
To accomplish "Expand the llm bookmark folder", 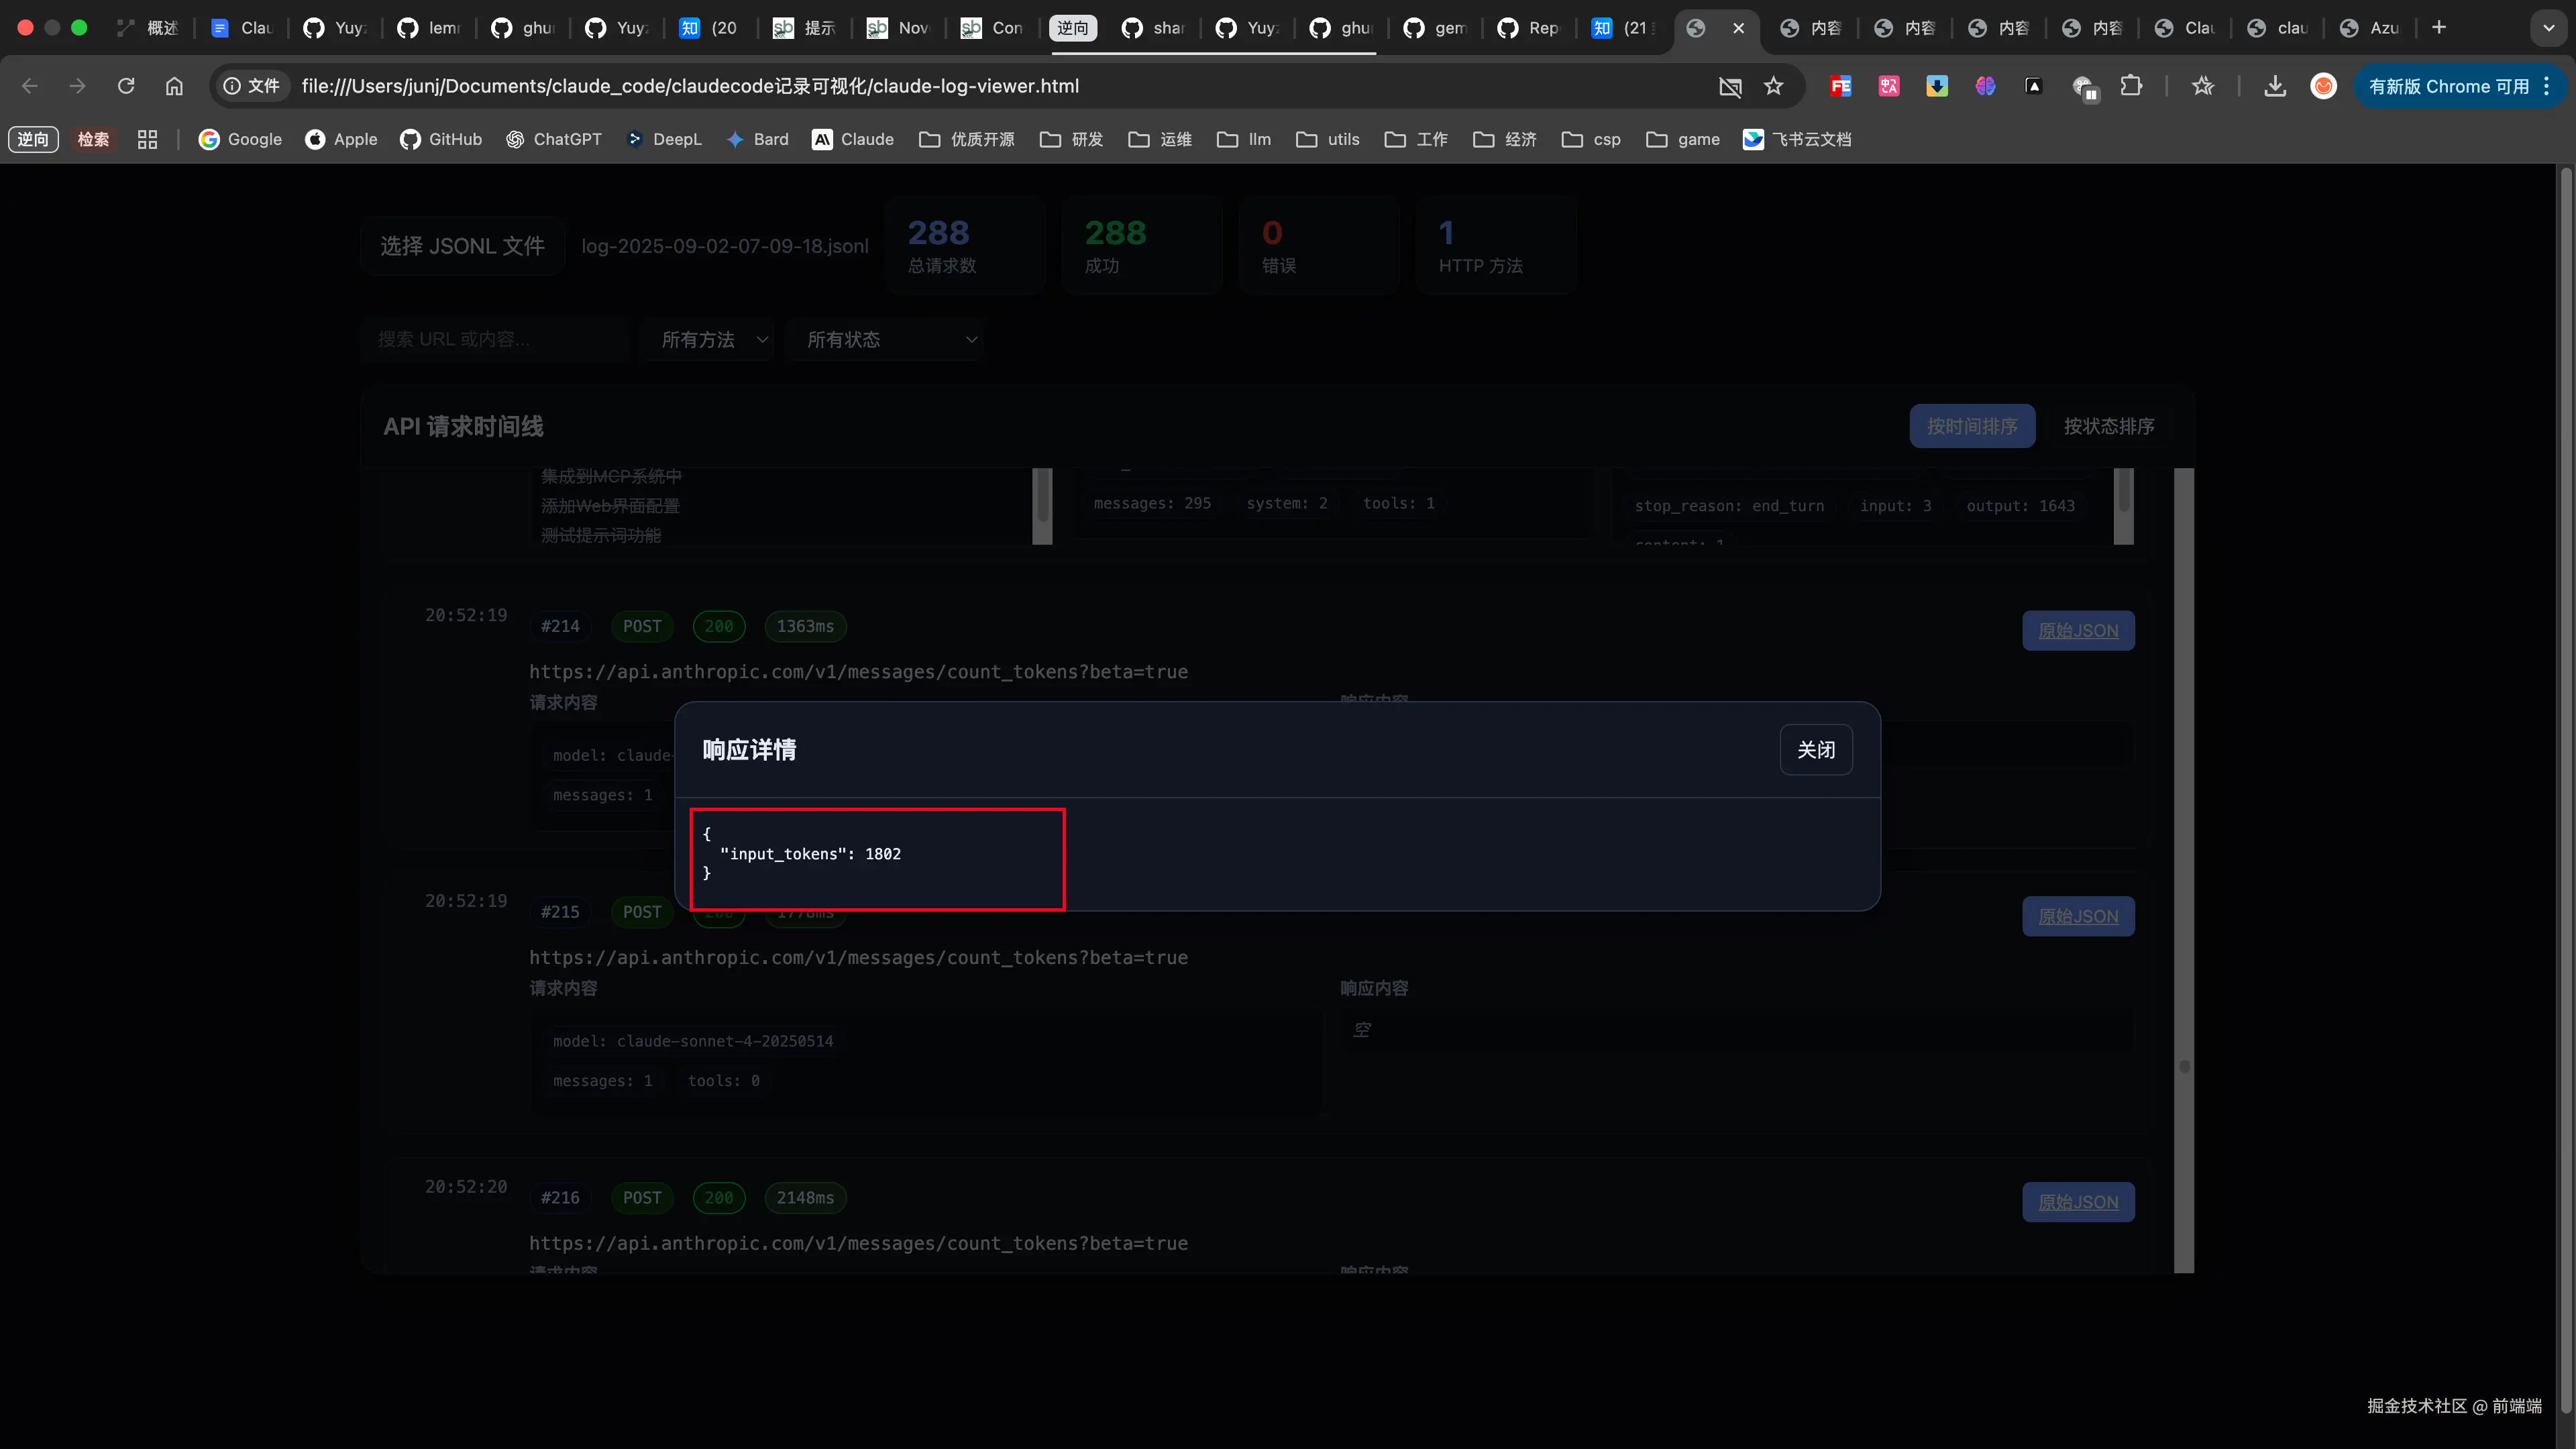I will 1244,139.
